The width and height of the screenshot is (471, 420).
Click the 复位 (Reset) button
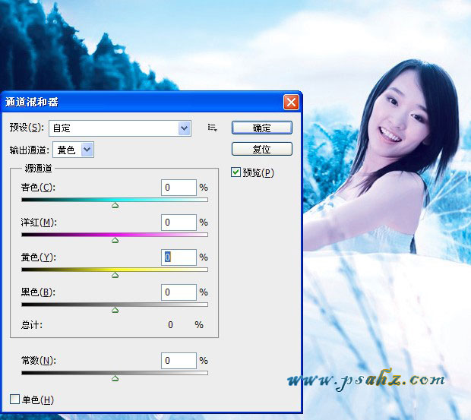[261, 149]
